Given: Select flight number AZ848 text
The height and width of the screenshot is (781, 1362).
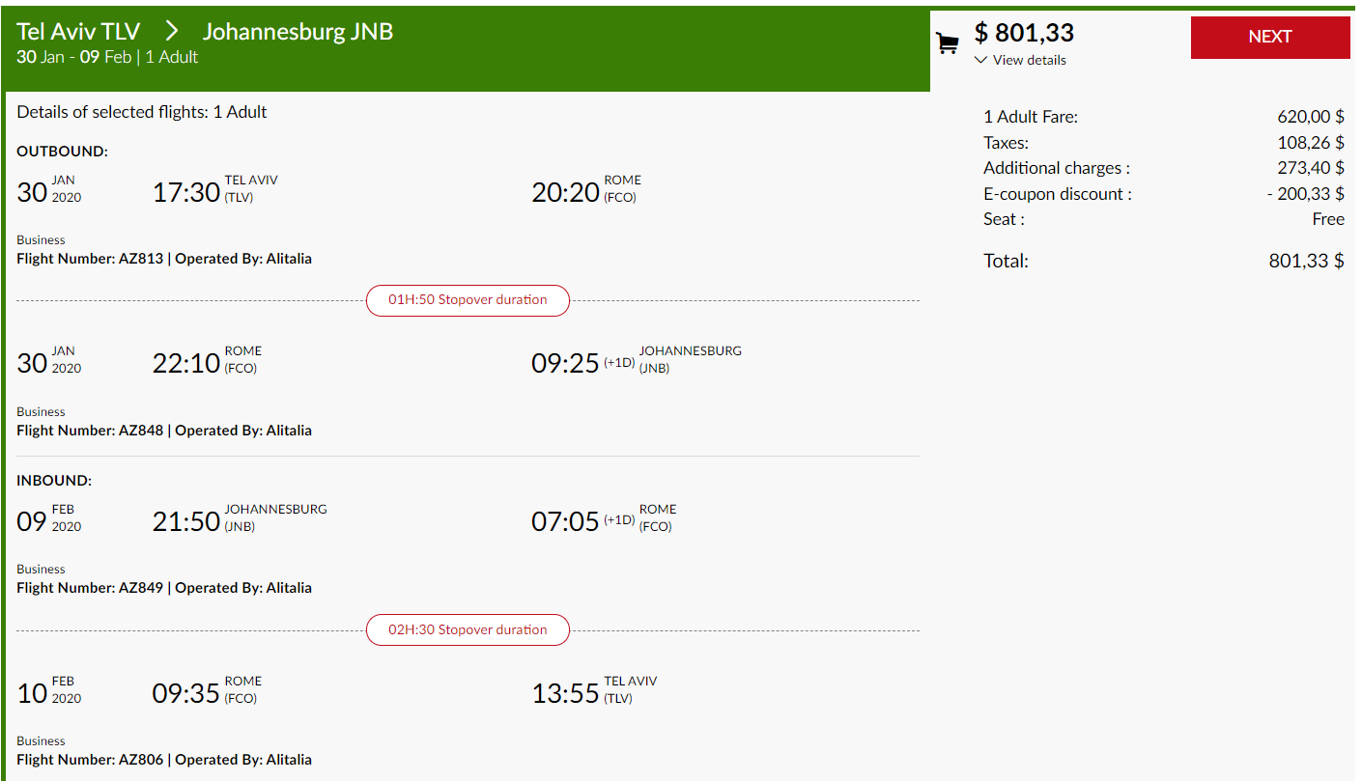Looking at the screenshot, I should tap(90, 431).
